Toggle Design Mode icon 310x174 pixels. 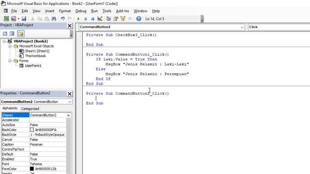[x=100, y=19]
